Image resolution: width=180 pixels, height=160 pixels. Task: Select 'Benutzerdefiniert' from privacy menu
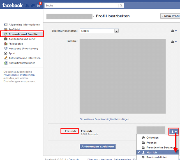(x=157, y=157)
